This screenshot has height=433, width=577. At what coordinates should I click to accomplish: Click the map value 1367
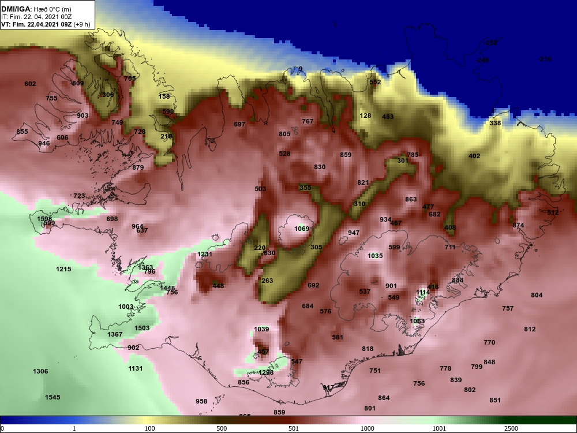(x=115, y=334)
